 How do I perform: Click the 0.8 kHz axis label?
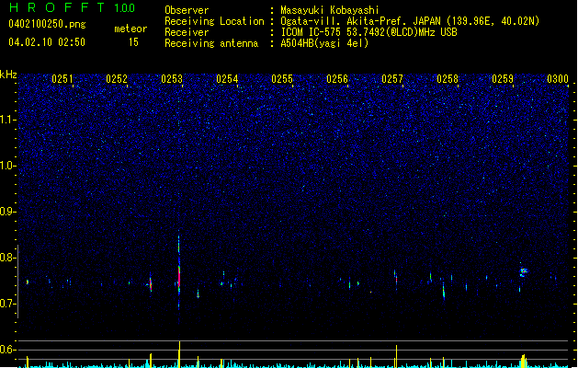pyautogui.click(x=8, y=258)
